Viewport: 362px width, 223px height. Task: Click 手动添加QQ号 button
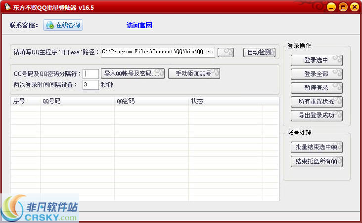coord(194,74)
